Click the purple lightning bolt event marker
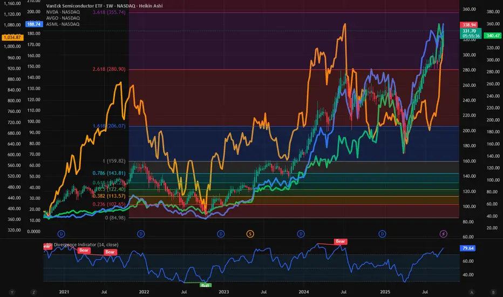The image size is (503, 297). pos(444,234)
